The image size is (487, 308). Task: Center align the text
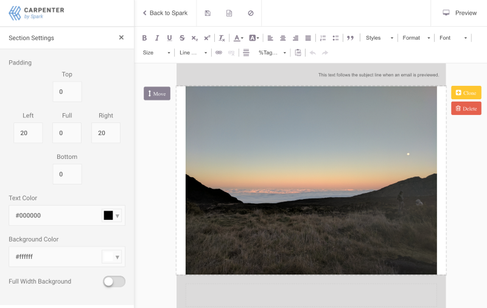pyautogui.click(x=282, y=38)
